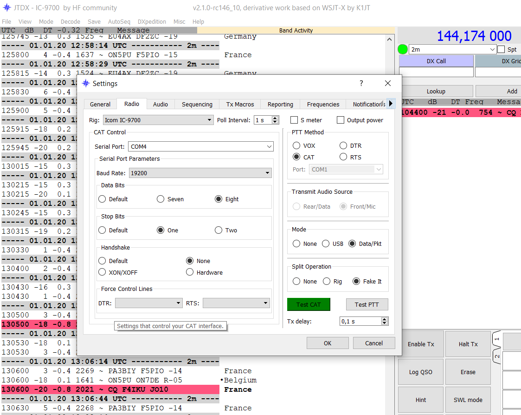Close the Settings dialog
The height and width of the screenshot is (415, 521).
387,83
